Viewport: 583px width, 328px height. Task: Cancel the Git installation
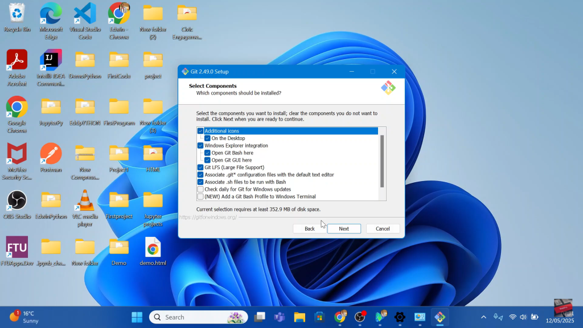pos(383,228)
